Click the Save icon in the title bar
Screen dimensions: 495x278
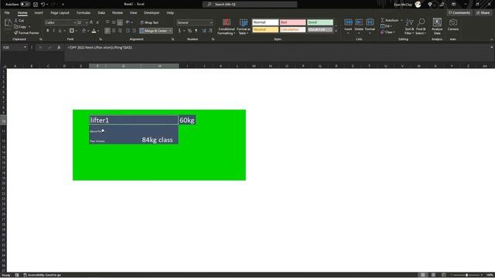click(x=36, y=5)
